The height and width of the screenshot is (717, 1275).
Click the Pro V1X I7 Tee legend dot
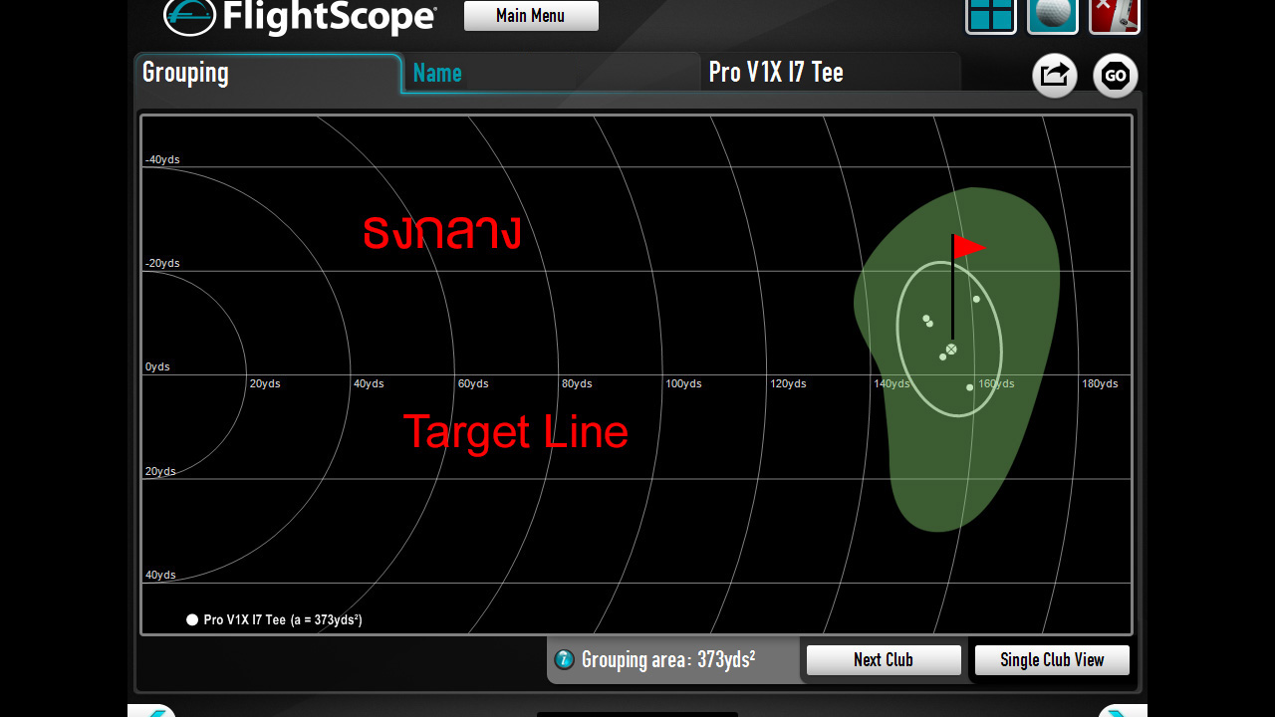pyautogui.click(x=192, y=619)
